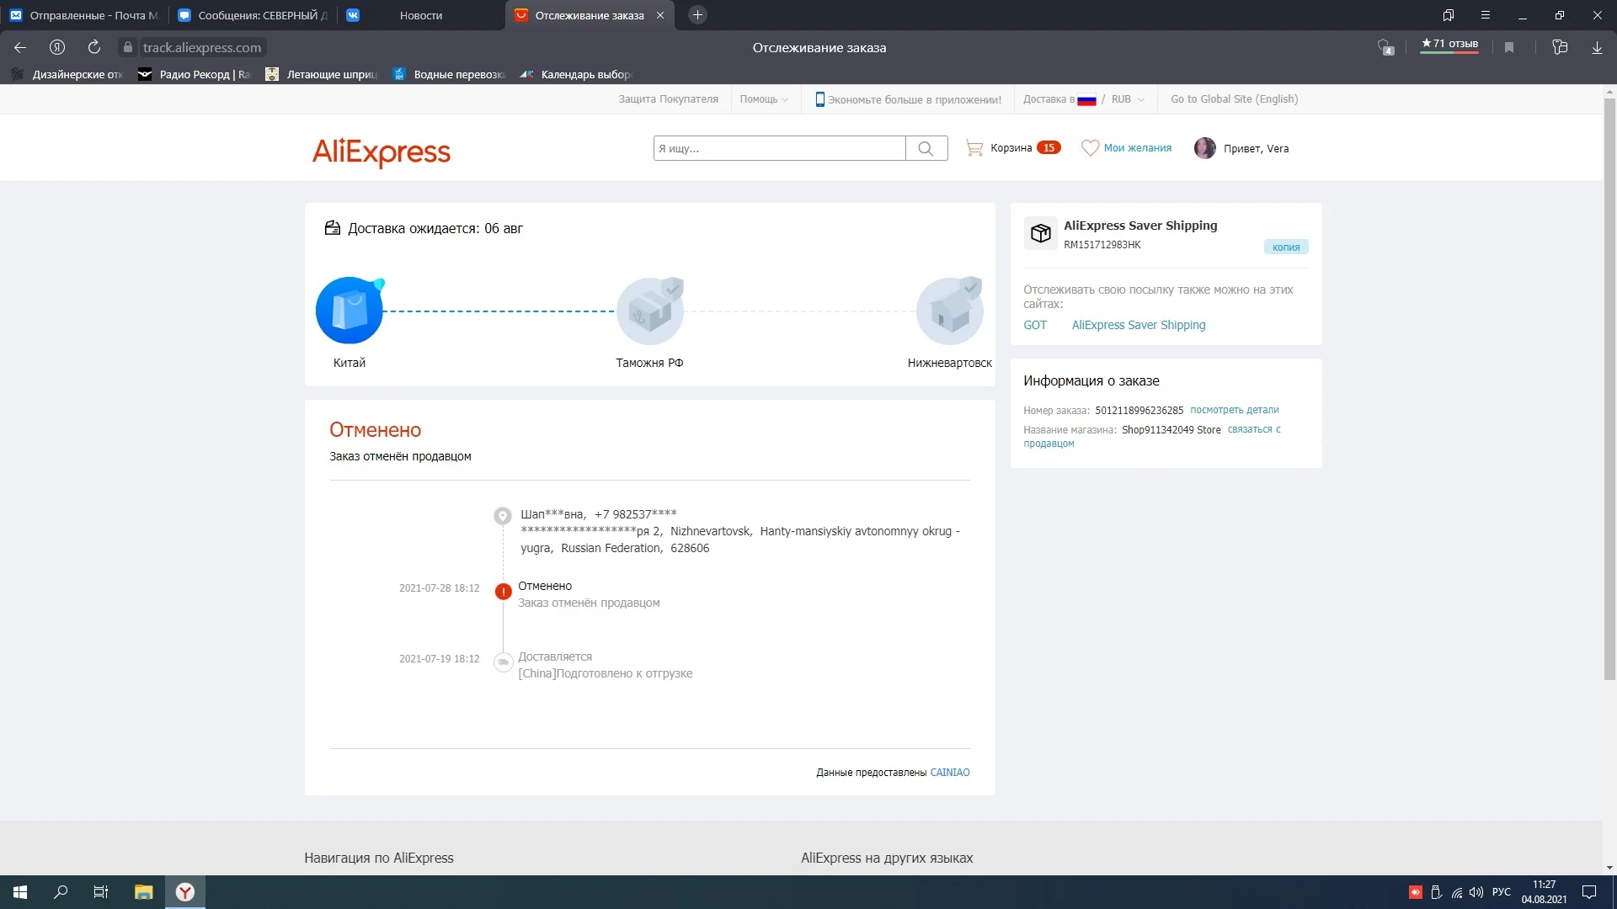Expand the delivery country and RUB currency selector

tap(1084, 99)
